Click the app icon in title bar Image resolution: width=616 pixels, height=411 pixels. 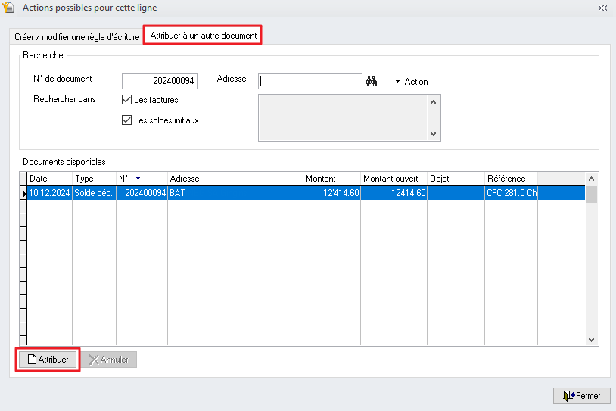9,8
